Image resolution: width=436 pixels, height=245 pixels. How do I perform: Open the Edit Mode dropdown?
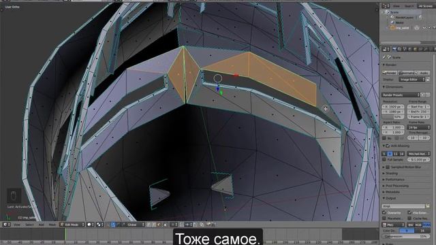click(72, 225)
